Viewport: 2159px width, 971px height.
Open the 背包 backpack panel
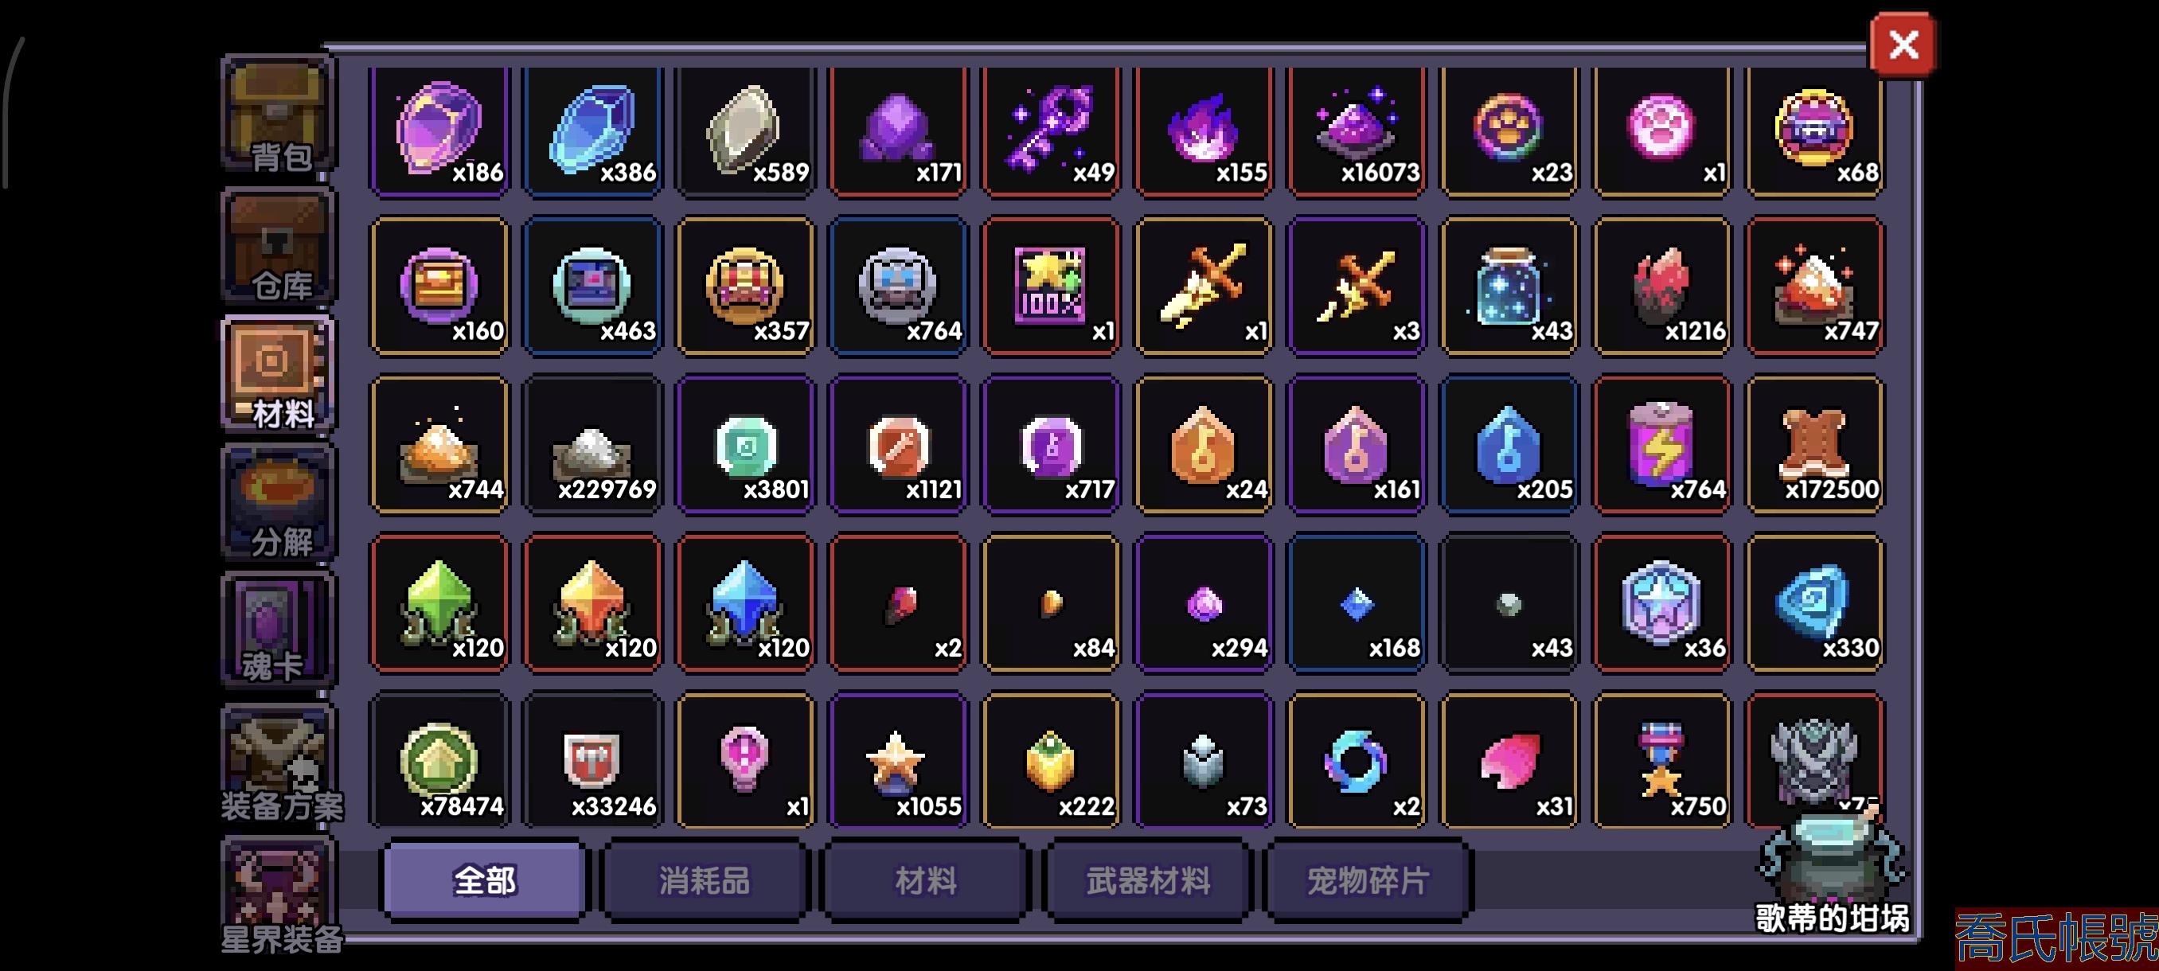279,115
